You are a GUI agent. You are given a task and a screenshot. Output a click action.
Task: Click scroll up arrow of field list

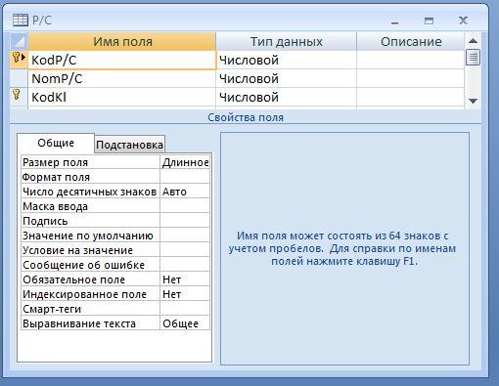click(x=473, y=41)
